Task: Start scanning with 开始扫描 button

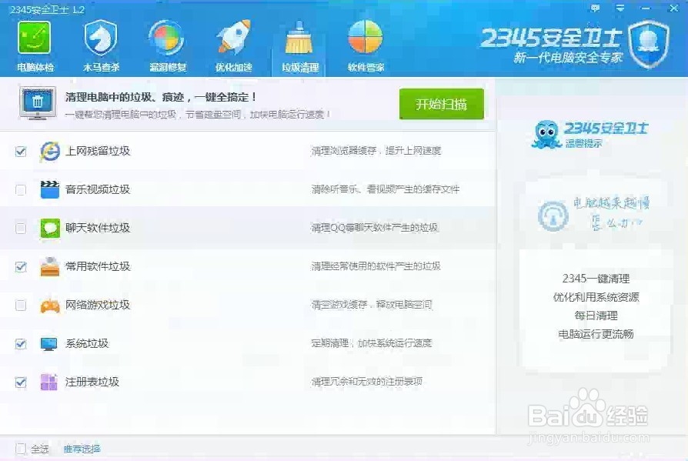Action: (442, 104)
